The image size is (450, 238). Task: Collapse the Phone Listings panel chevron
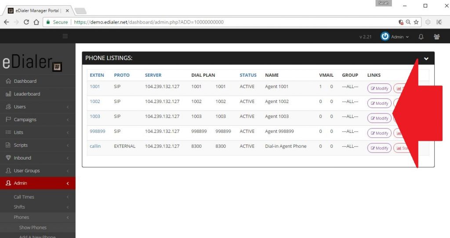point(426,58)
